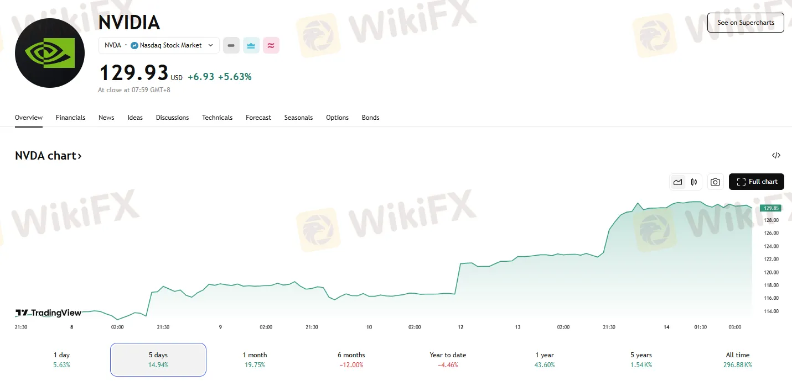Switch to area chart style
This screenshot has width=792, height=381.
pyautogui.click(x=677, y=182)
